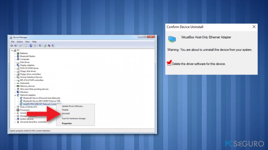The width and height of the screenshot is (268, 150).
Task: Click the Keyboards category icon
Action: pyautogui.click(x=18, y=83)
